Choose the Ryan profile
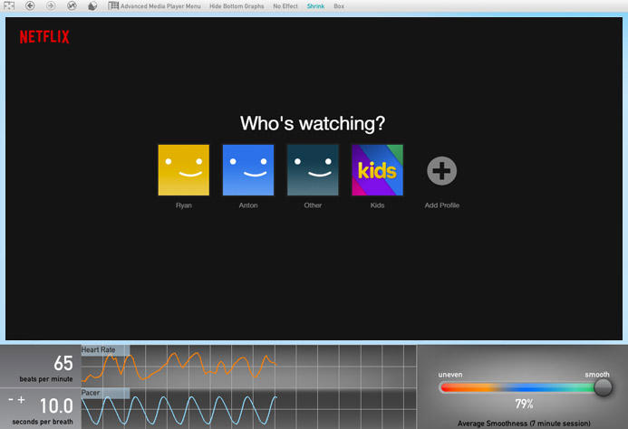The width and height of the screenshot is (628, 429). coord(184,170)
